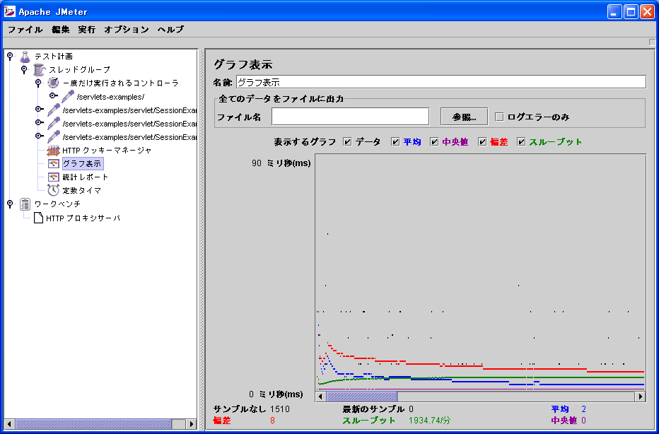The width and height of the screenshot is (659, 434).
Task: Click the 表示するグラフ label
Action: [305, 142]
